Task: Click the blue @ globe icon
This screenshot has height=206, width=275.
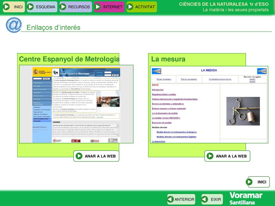Action: [x=14, y=25]
